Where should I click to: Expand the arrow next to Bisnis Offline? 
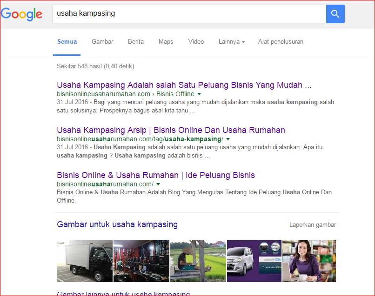point(199,94)
